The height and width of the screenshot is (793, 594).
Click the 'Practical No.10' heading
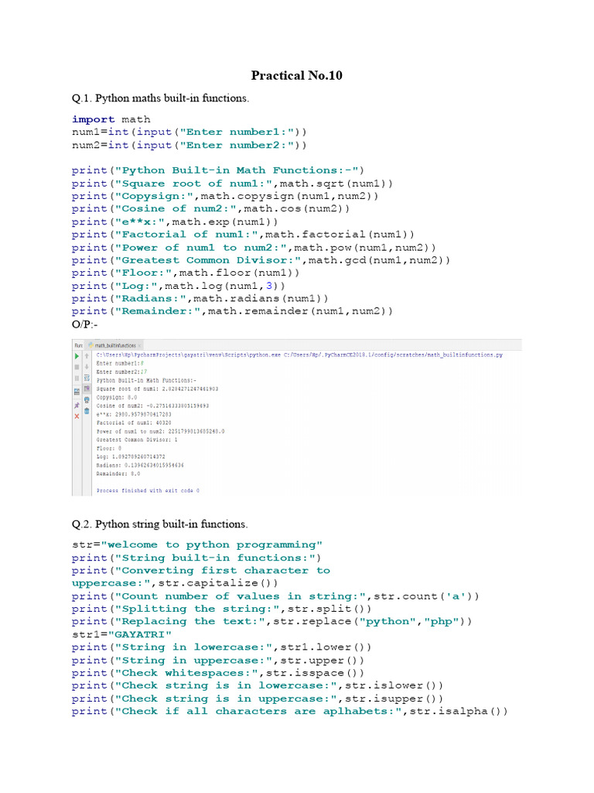tap(296, 75)
